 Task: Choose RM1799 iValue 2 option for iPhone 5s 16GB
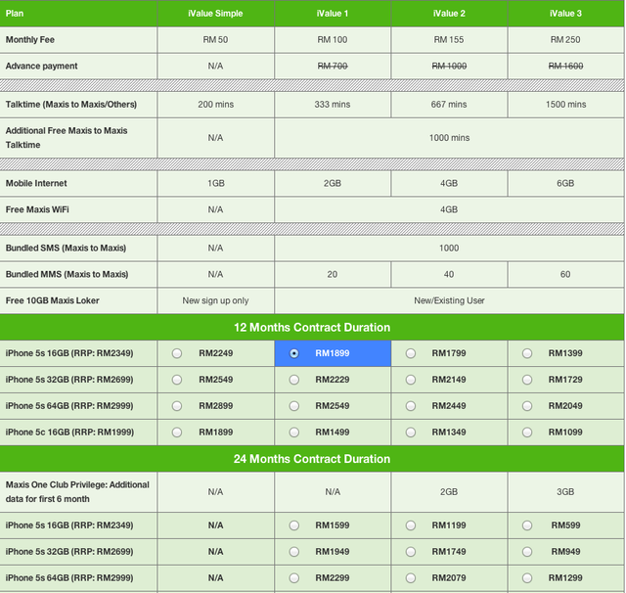(411, 353)
